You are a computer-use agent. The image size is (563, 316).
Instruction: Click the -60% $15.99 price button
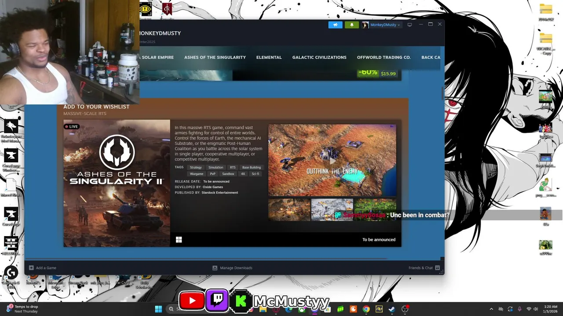pos(378,73)
